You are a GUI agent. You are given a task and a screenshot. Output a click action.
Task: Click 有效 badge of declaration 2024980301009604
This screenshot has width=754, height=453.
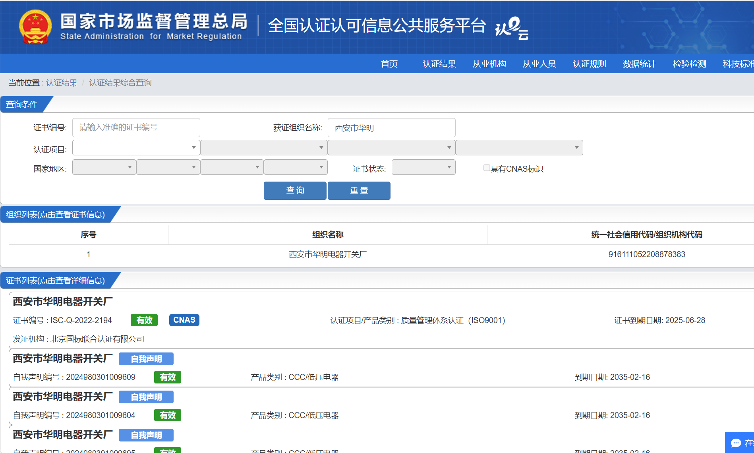(168, 415)
